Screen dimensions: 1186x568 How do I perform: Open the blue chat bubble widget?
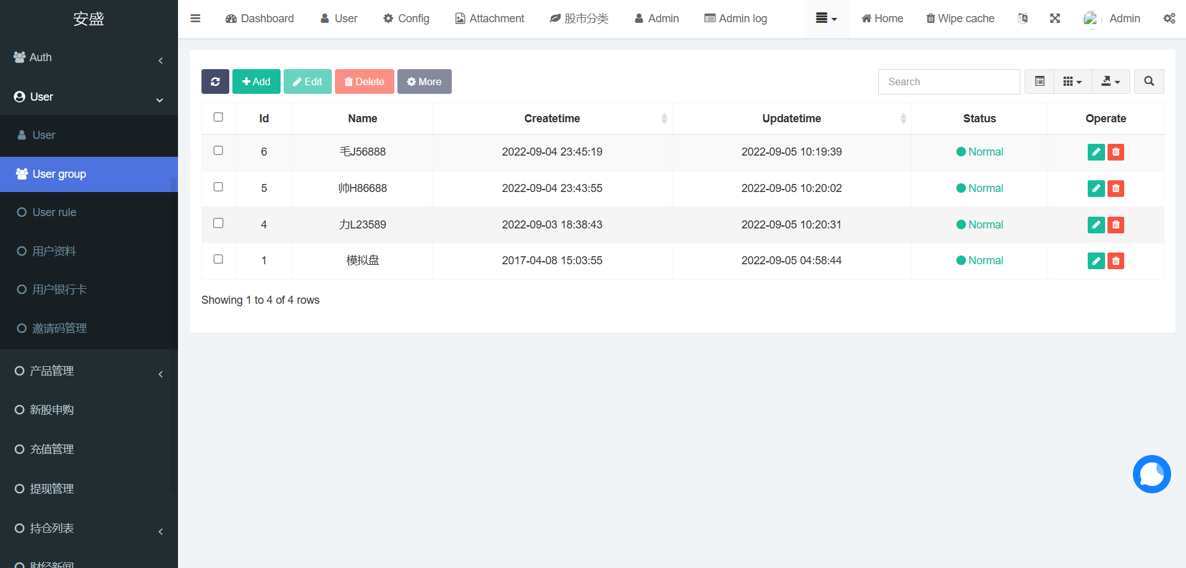(x=1151, y=474)
